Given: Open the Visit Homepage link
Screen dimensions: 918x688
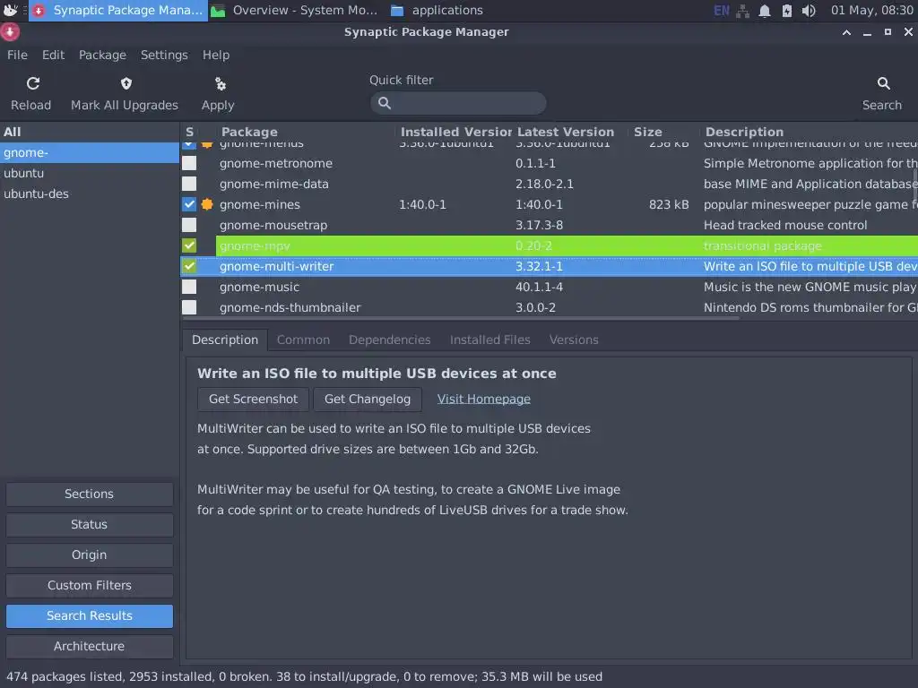Looking at the screenshot, I should pos(483,399).
